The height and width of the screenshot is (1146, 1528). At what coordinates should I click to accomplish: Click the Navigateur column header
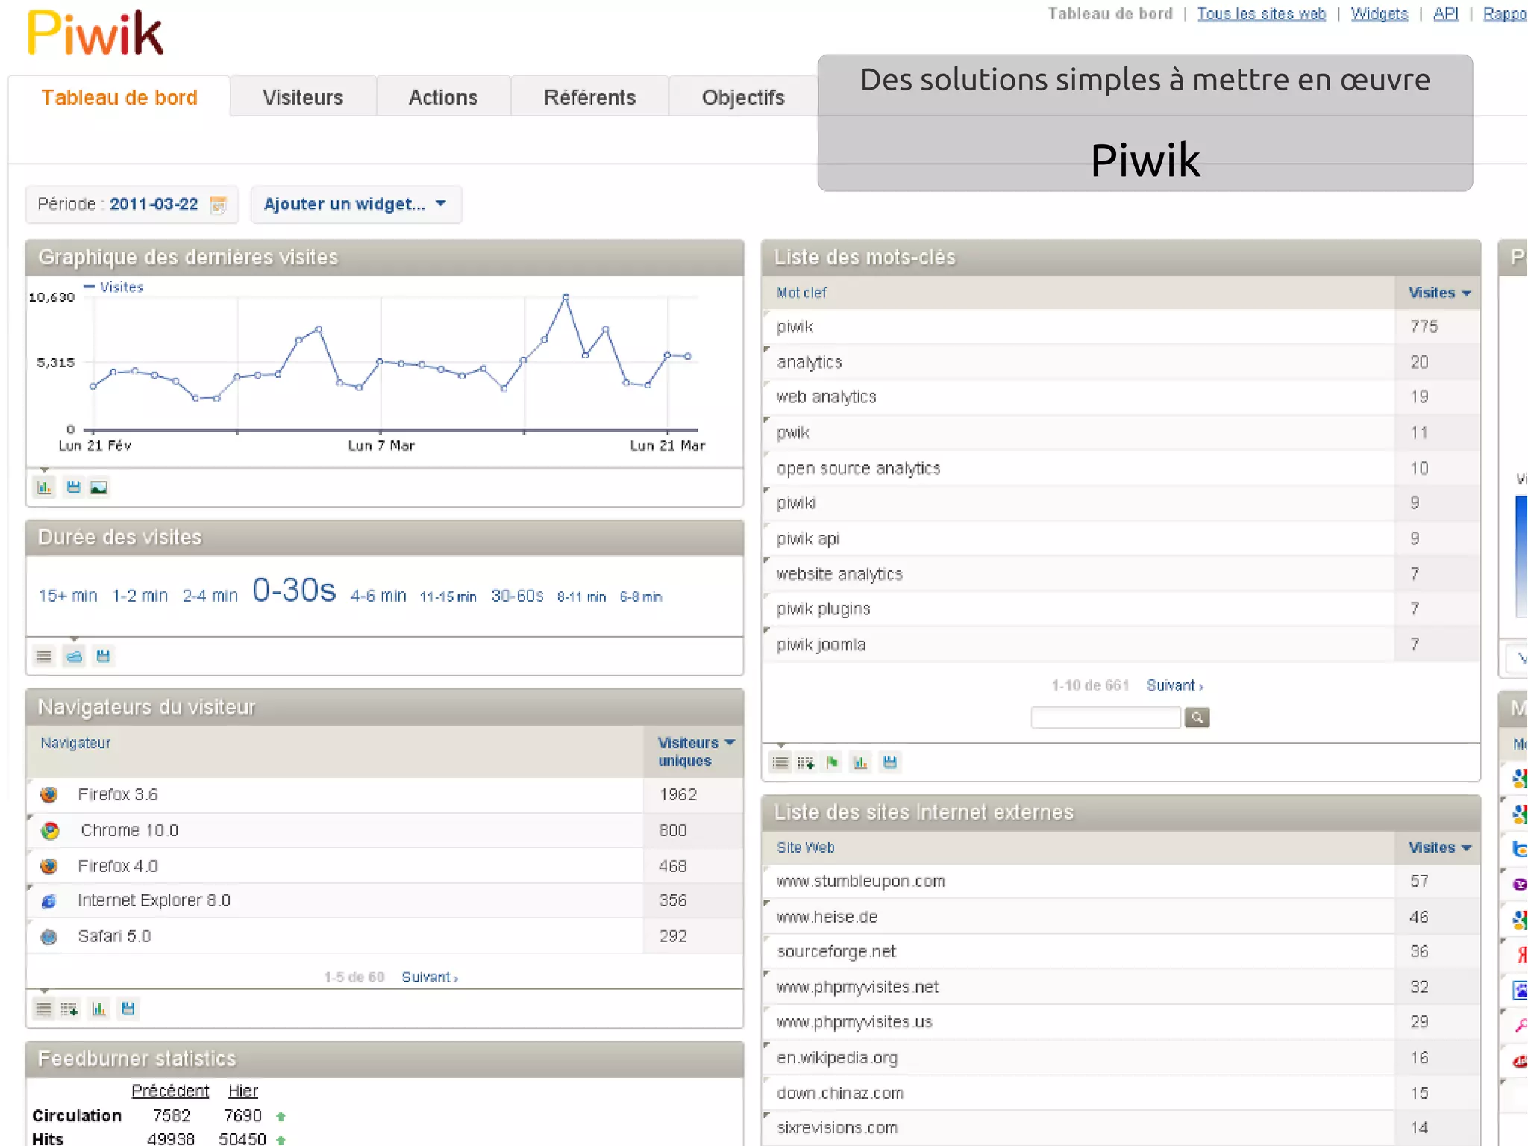point(75,743)
